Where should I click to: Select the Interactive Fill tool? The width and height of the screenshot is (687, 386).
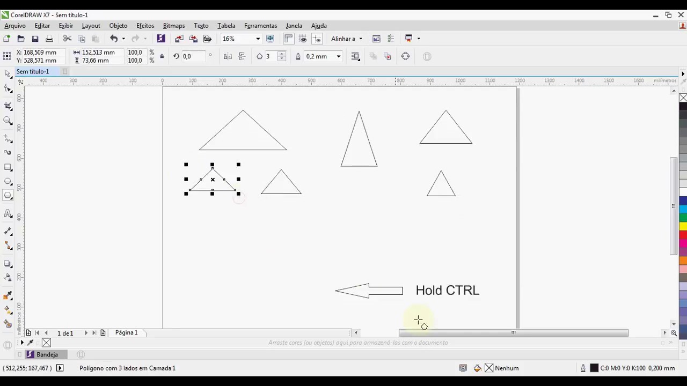[x=8, y=309]
